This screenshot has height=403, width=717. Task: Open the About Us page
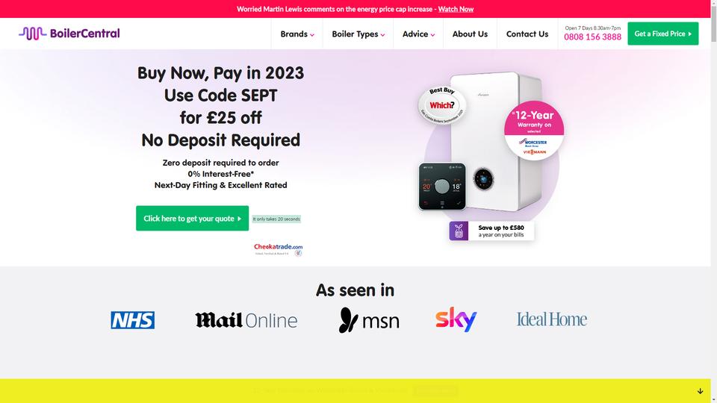(470, 34)
